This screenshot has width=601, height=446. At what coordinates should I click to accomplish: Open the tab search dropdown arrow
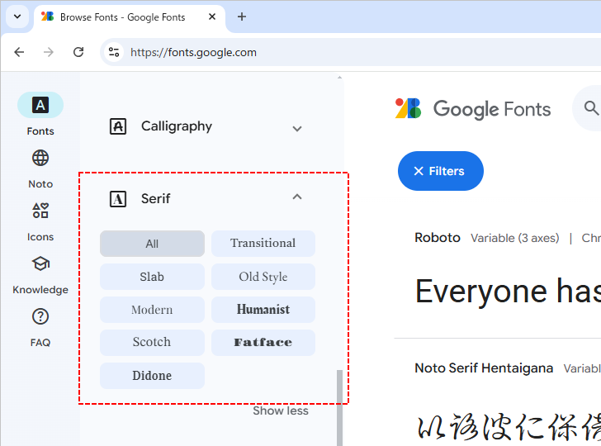coord(17,17)
